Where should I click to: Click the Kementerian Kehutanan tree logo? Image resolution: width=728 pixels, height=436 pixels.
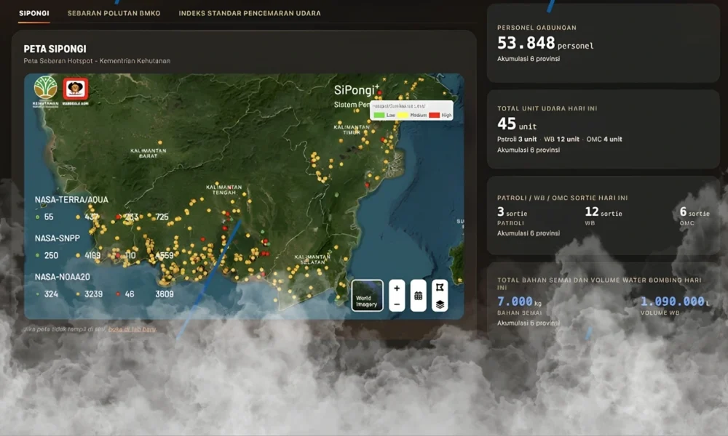point(45,92)
